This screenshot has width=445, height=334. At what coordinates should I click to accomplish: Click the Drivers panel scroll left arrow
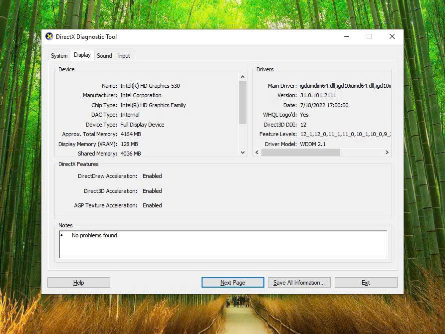[257, 153]
